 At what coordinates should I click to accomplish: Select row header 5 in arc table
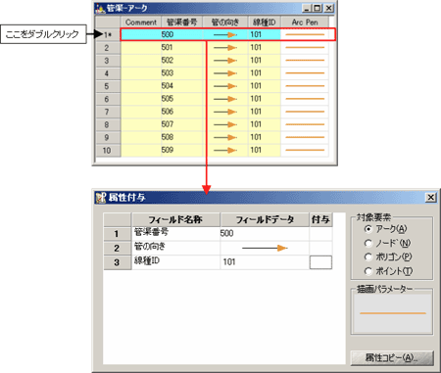click(108, 86)
